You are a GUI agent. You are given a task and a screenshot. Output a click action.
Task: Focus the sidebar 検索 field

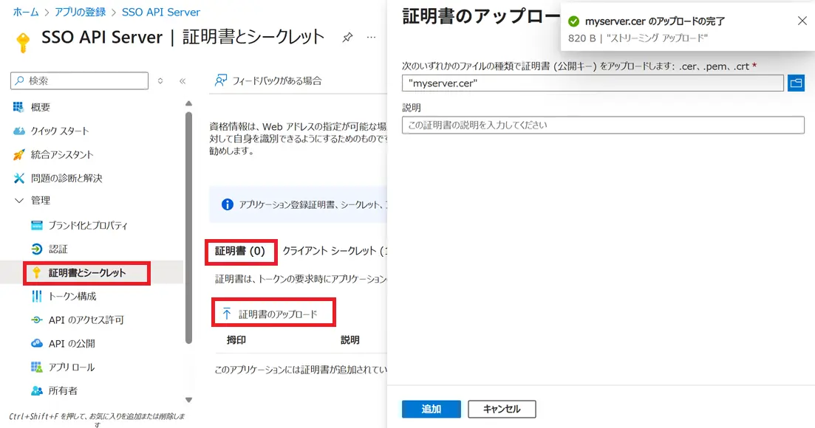(79, 81)
